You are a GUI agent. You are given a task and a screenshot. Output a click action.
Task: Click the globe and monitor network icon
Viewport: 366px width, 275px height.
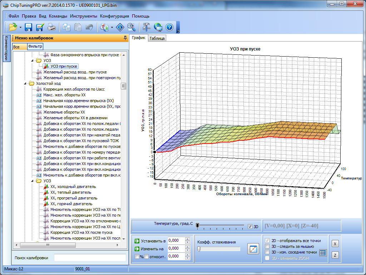(x=158, y=27)
